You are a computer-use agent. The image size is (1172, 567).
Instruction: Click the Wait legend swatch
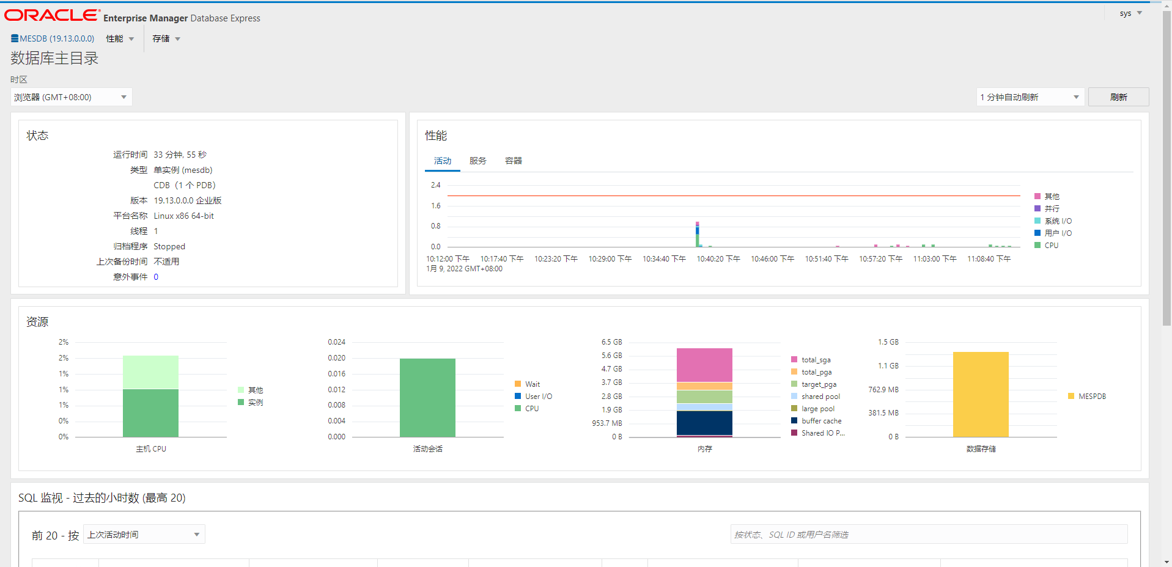click(x=518, y=384)
